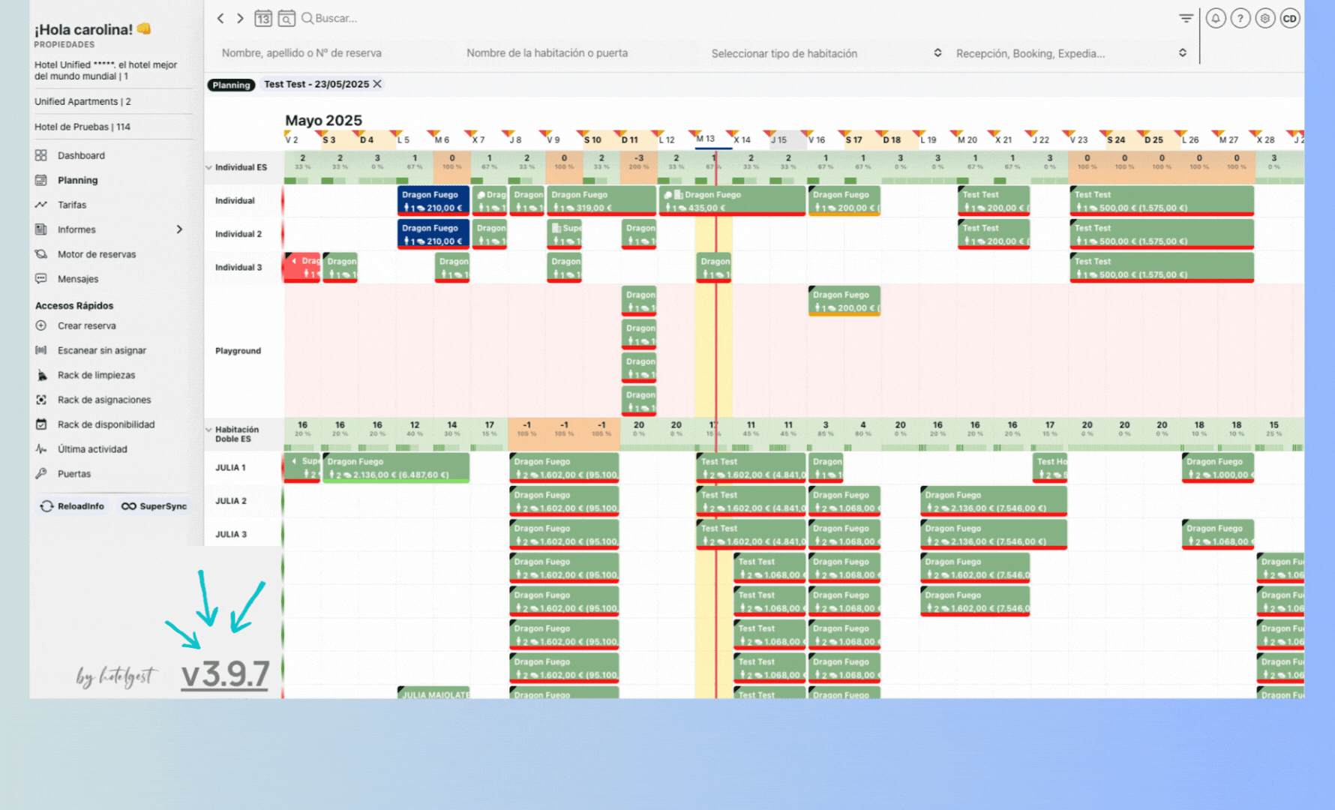The width and height of the screenshot is (1335, 810).
Task: Click the ReloadInfo button
Action: point(72,506)
